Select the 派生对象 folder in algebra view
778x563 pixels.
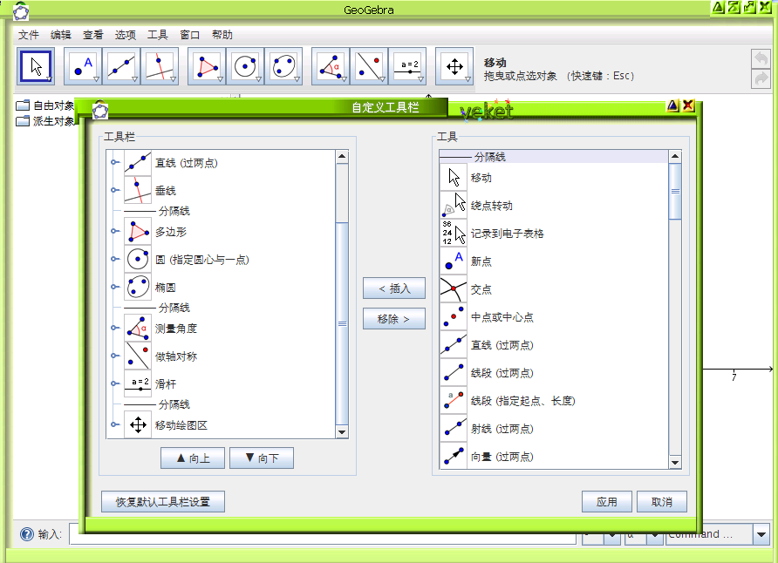(44, 121)
